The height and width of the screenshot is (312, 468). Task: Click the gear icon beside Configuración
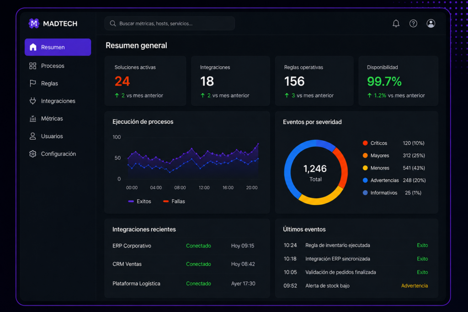pyautogui.click(x=33, y=154)
